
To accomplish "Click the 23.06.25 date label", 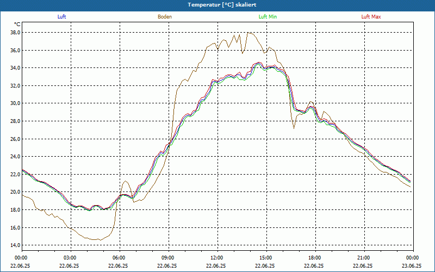I will coord(412,265).
